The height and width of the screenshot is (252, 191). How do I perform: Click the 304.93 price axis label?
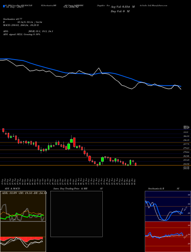tap(186, 136)
